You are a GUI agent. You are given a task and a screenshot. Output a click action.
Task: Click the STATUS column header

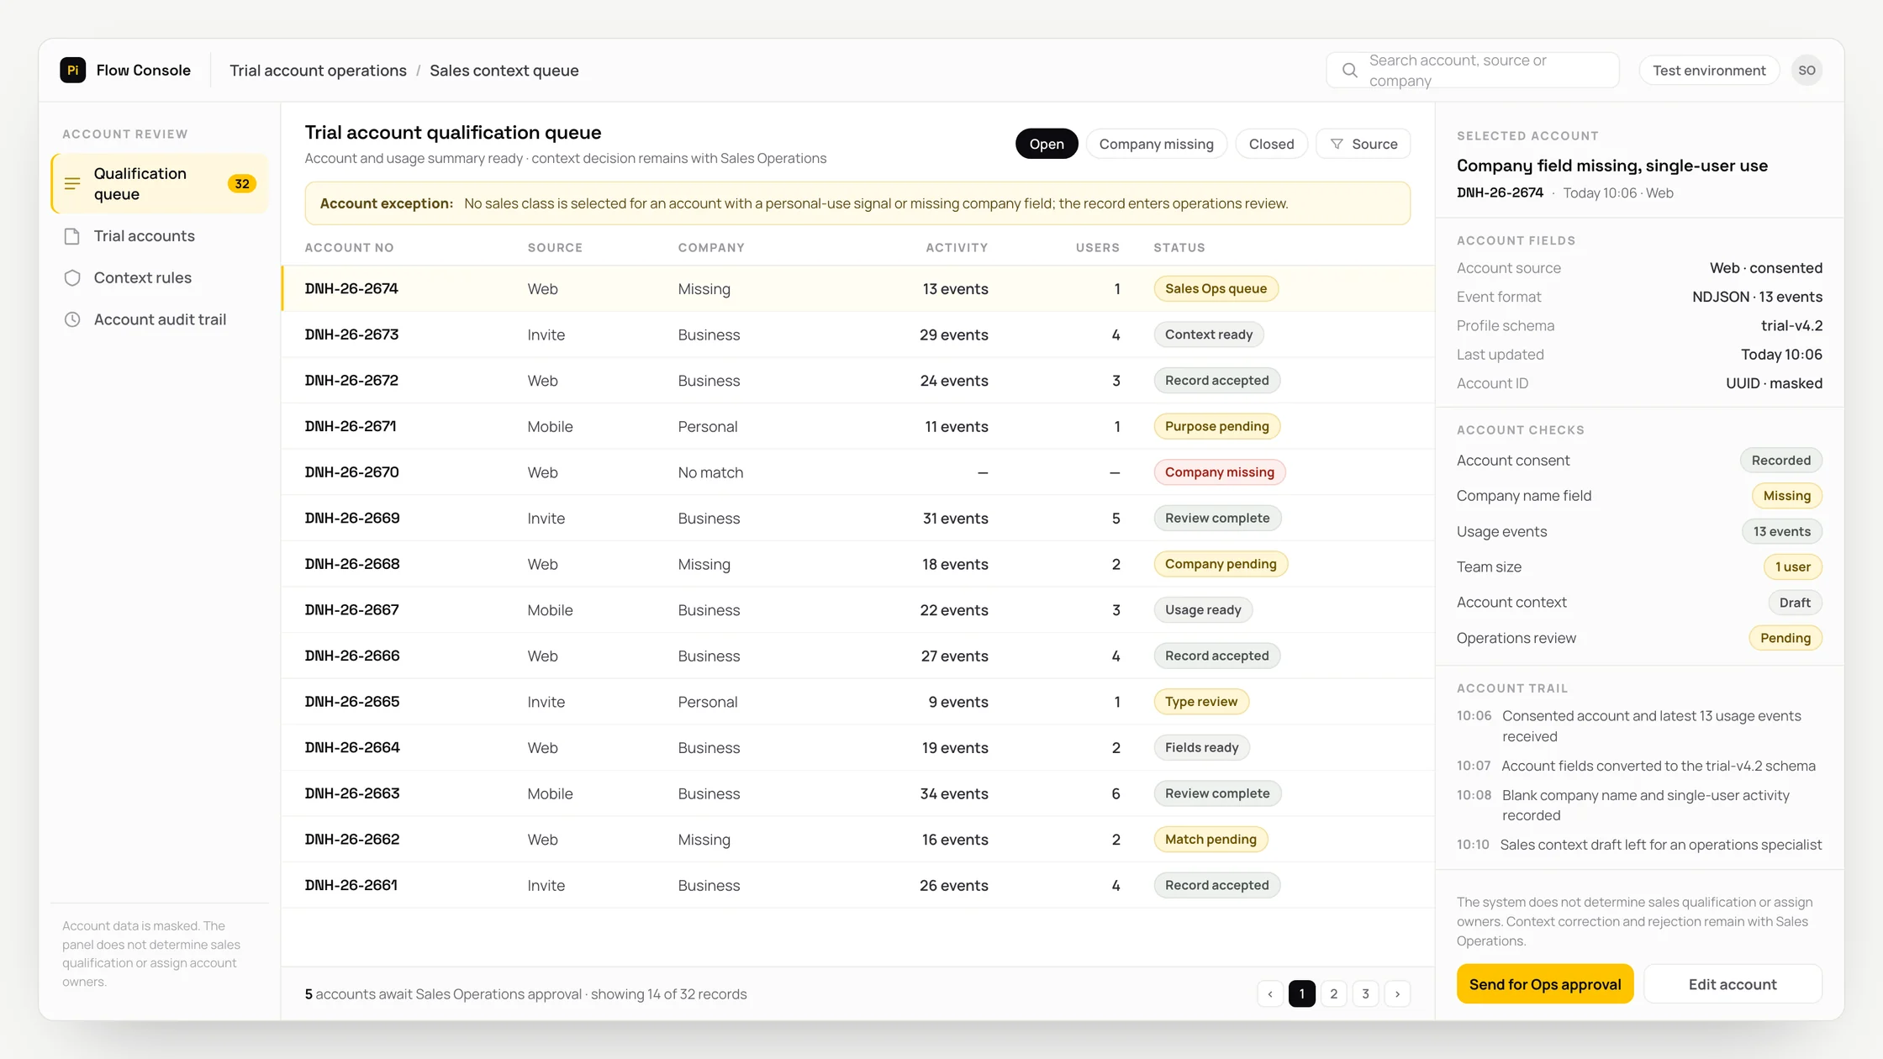click(x=1179, y=248)
